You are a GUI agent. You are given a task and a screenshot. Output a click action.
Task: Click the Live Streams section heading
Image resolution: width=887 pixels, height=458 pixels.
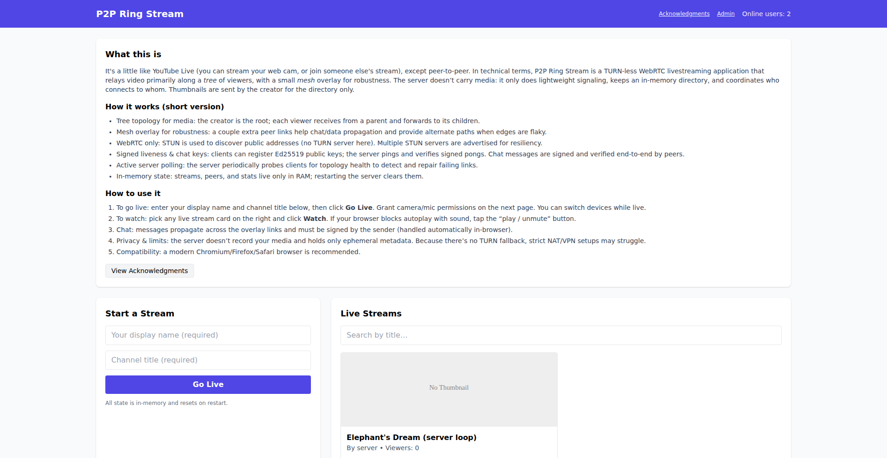tap(371, 313)
